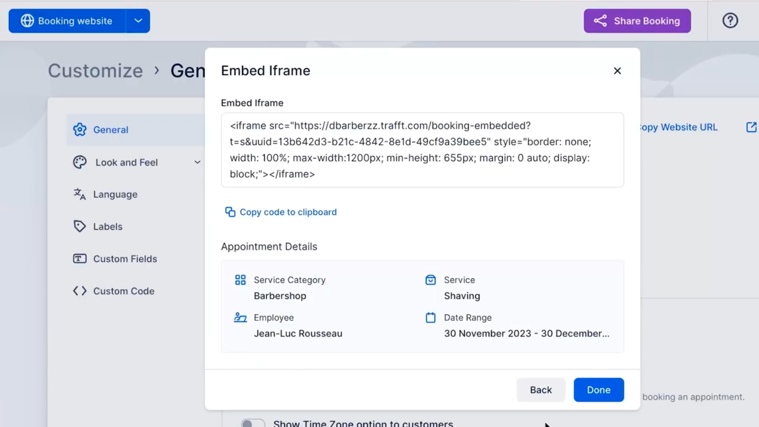759x427 pixels.
Task: Expand the Look and Feel section chevron
Action: [x=197, y=162]
